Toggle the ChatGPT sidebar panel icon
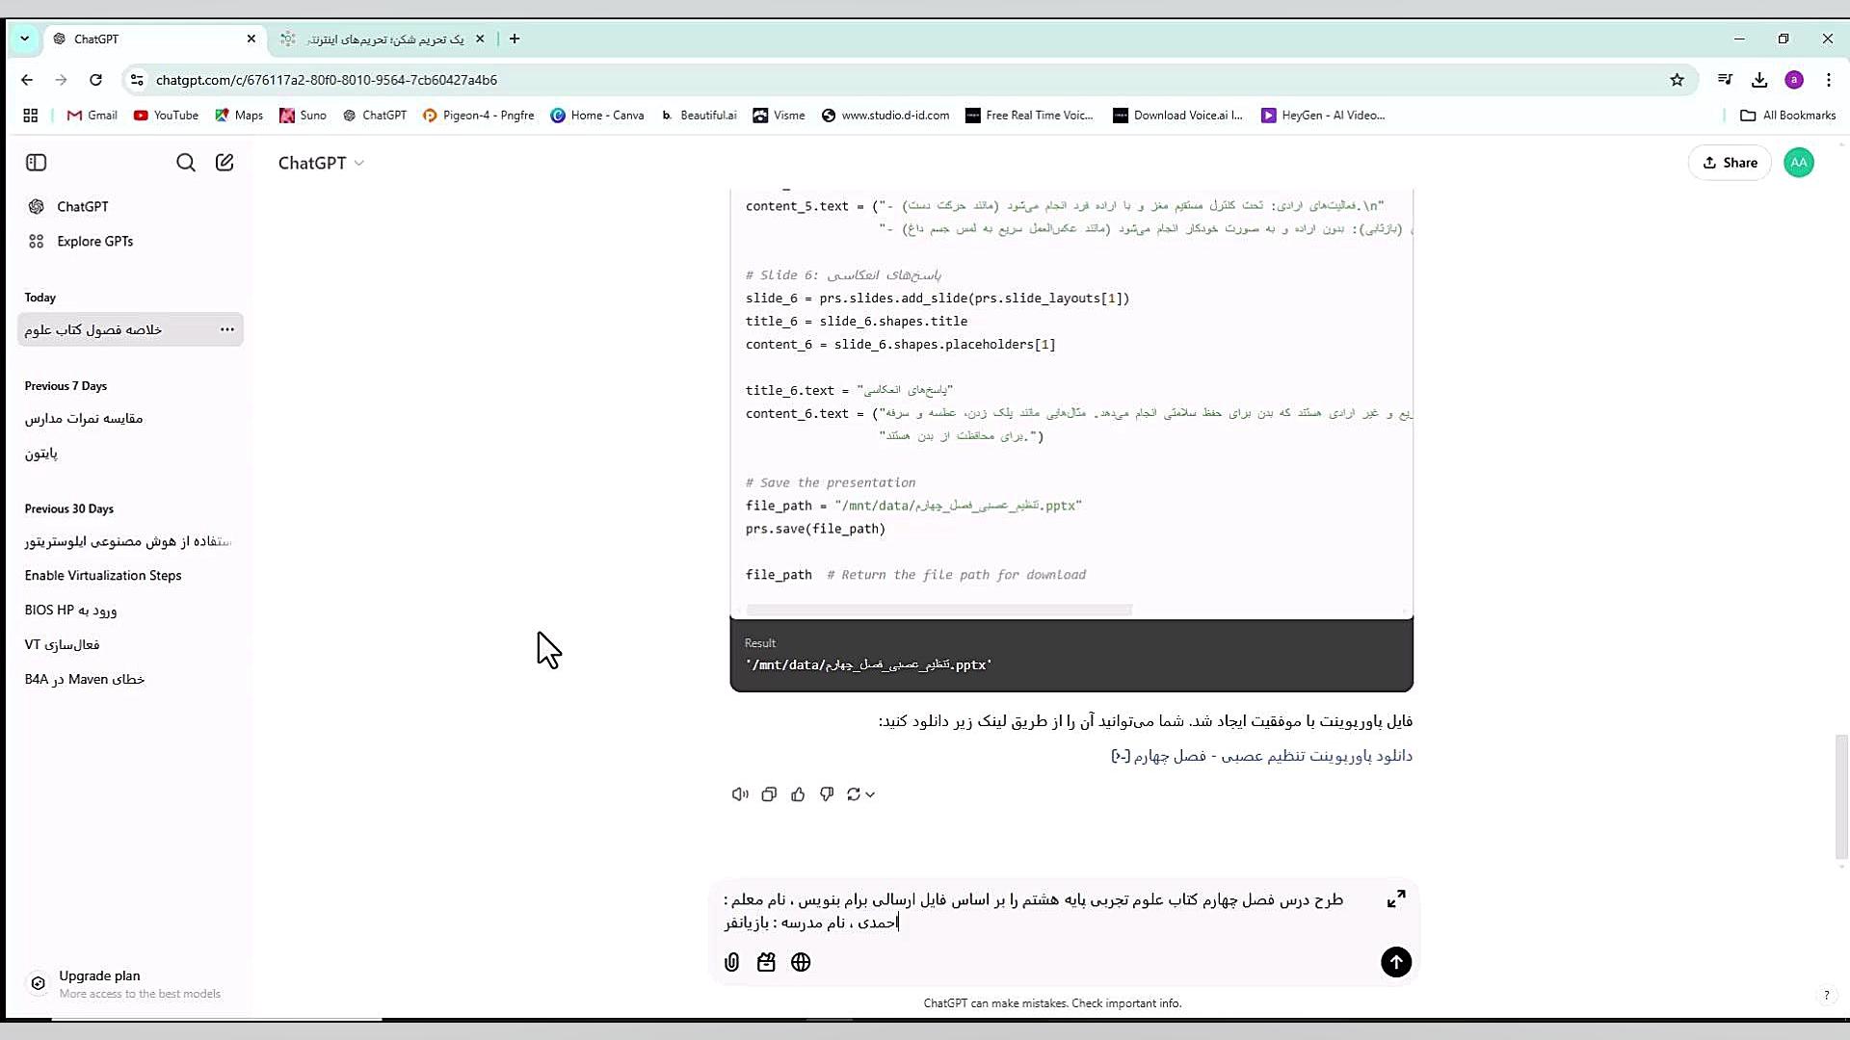Viewport: 1850px width, 1040px height. coord(36,163)
